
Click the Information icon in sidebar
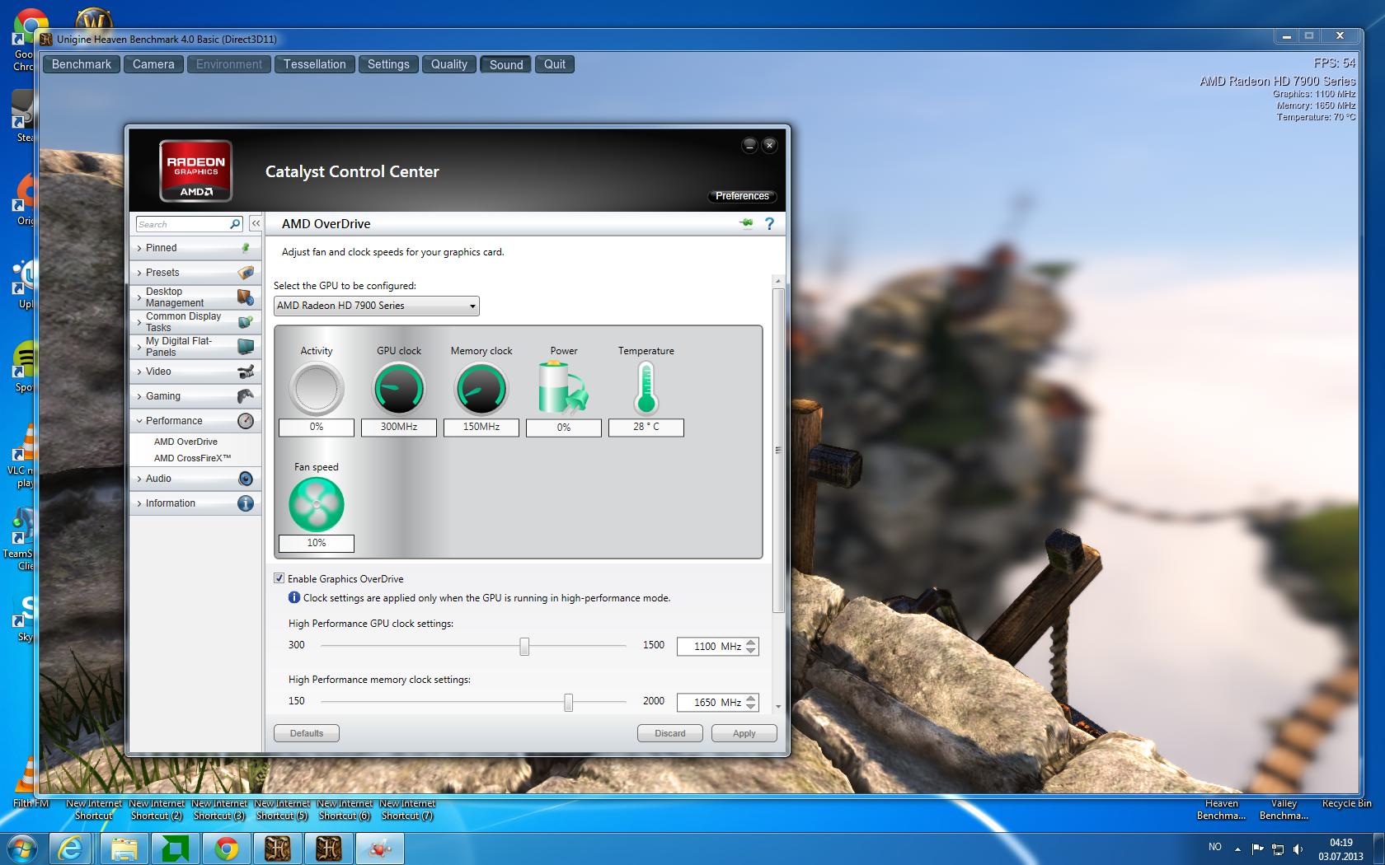tap(245, 503)
